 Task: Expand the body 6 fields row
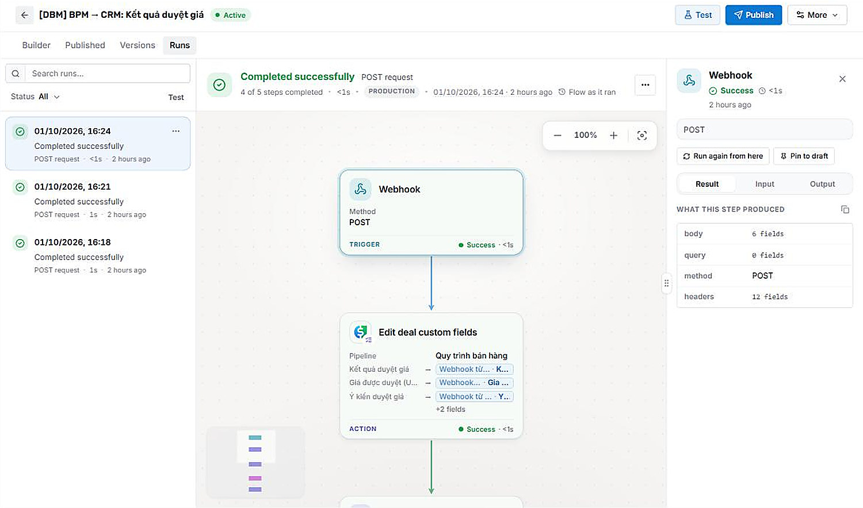(x=765, y=234)
